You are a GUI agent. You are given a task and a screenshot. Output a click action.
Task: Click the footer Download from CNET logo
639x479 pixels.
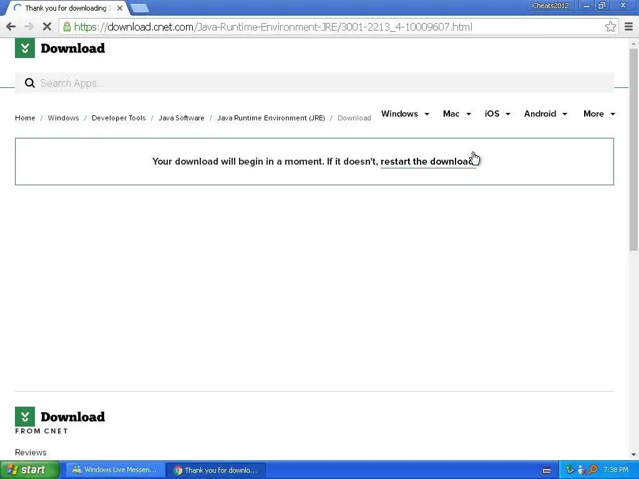pyautogui.click(x=60, y=420)
